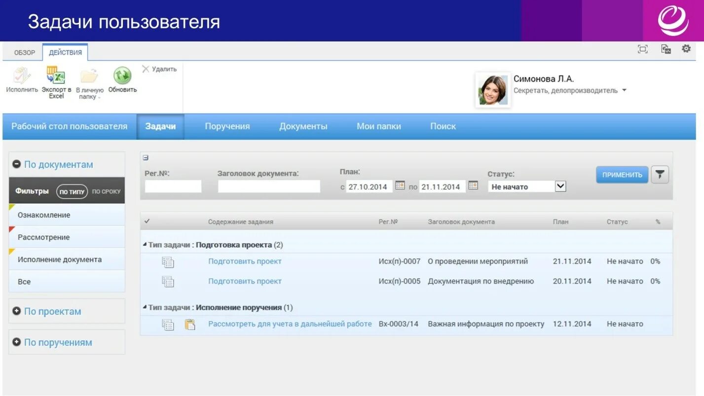
Task: Go to the Поручения navigation tab
Action: (x=227, y=126)
